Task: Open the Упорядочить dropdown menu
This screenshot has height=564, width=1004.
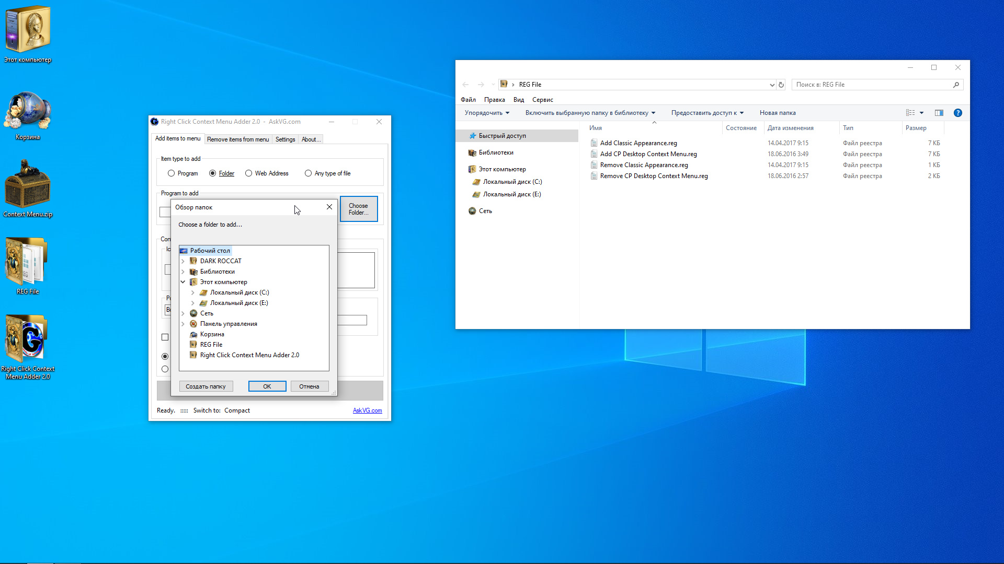Action: (486, 112)
